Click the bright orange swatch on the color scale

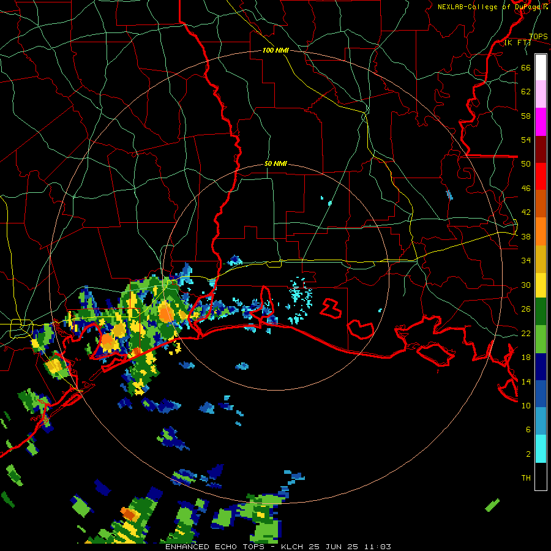(x=541, y=231)
